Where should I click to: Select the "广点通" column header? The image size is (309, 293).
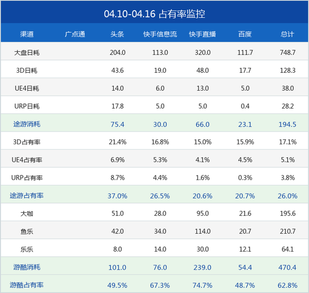coord(75,34)
